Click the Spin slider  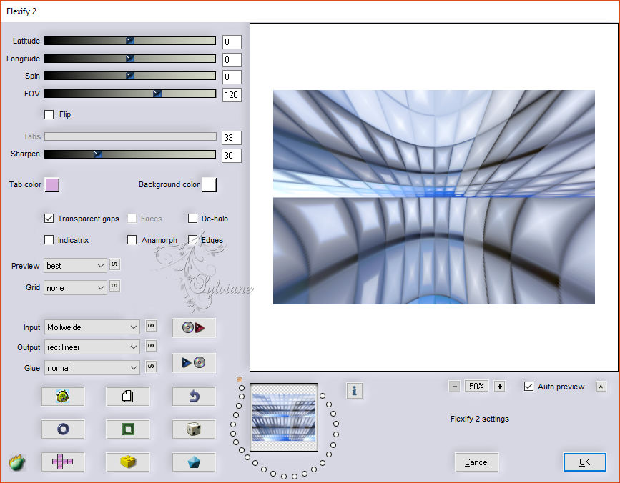tap(130, 76)
